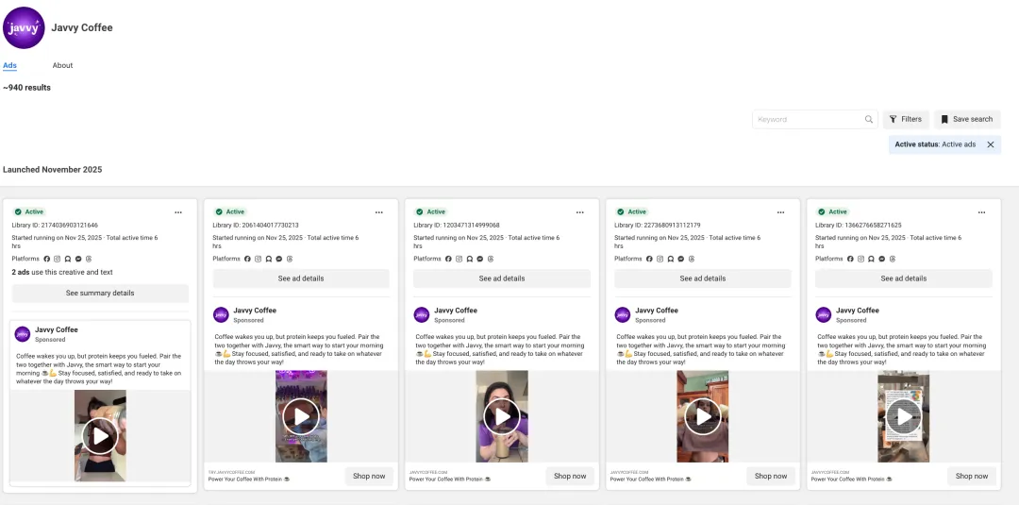The height and width of the screenshot is (505, 1019).
Task: Open three-dot menu on second ad card
Action: click(x=379, y=212)
